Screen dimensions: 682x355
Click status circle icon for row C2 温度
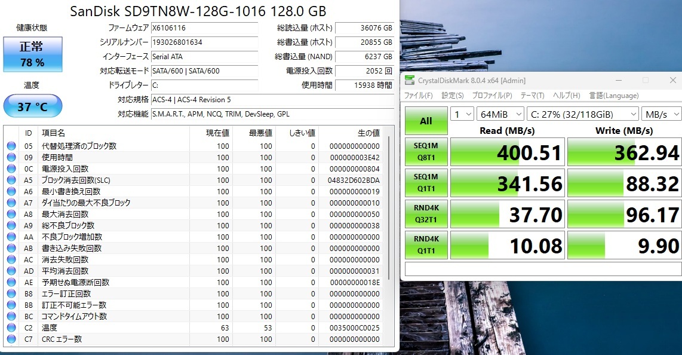(x=11, y=328)
